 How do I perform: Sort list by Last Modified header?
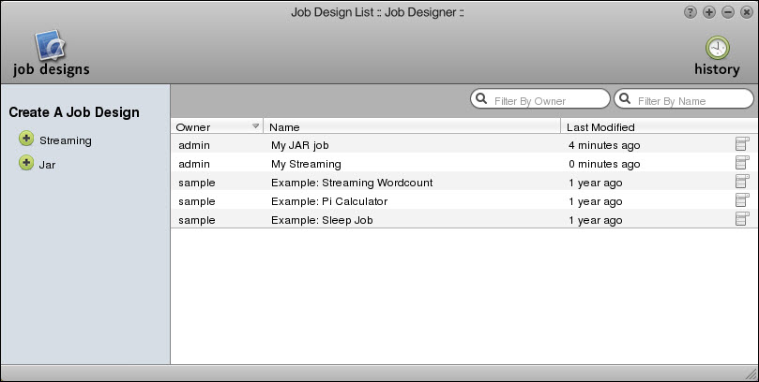(600, 127)
